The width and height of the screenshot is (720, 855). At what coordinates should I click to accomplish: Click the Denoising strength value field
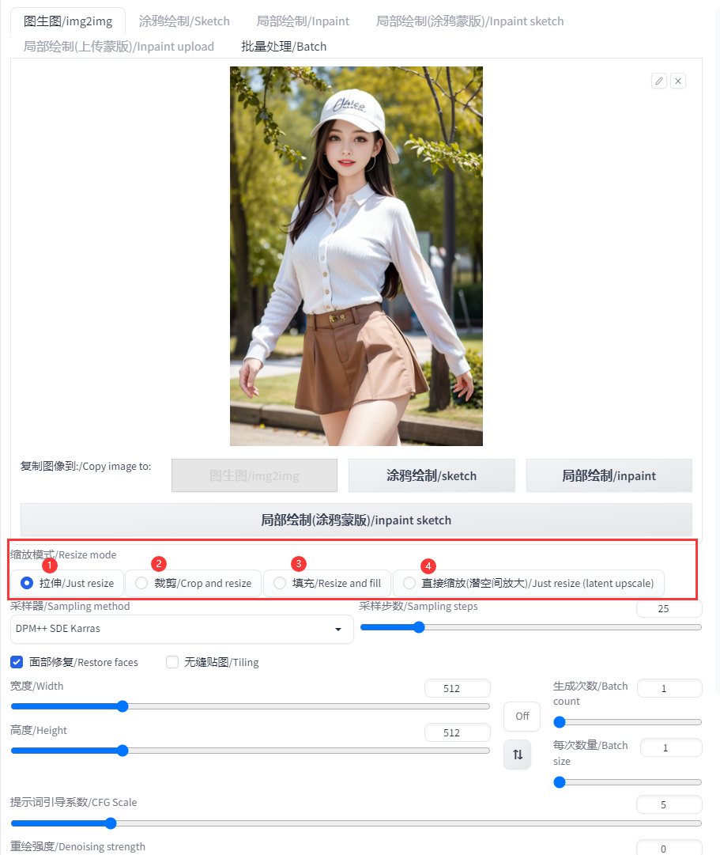[x=669, y=848]
